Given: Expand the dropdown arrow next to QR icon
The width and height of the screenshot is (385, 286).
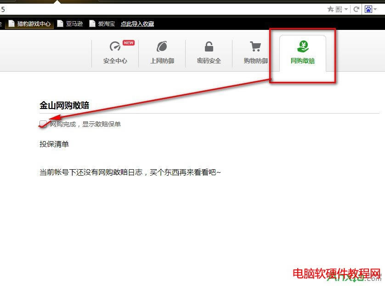Looking at the screenshot, I should pyautogui.click(x=346, y=9).
